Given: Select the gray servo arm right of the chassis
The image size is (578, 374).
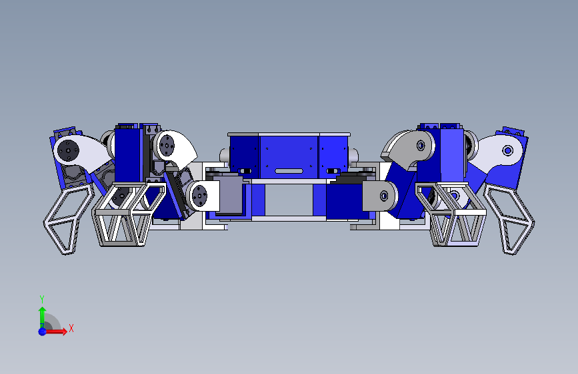Looking at the screenshot, I should pos(380,196).
